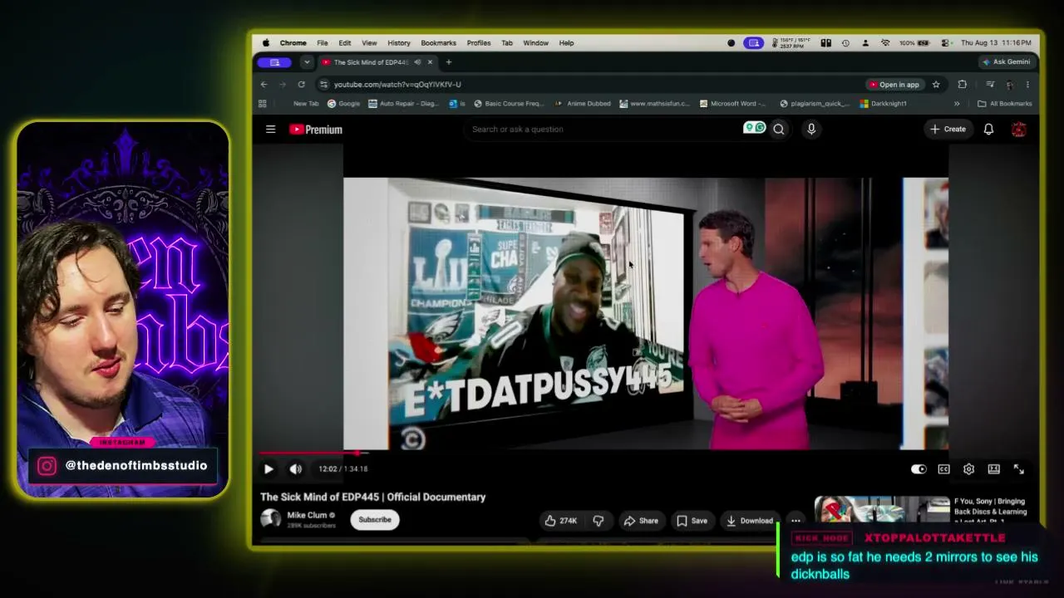Open YouTube notifications bell
This screenshot has width=1064, height=598.
tap(988, 129)
